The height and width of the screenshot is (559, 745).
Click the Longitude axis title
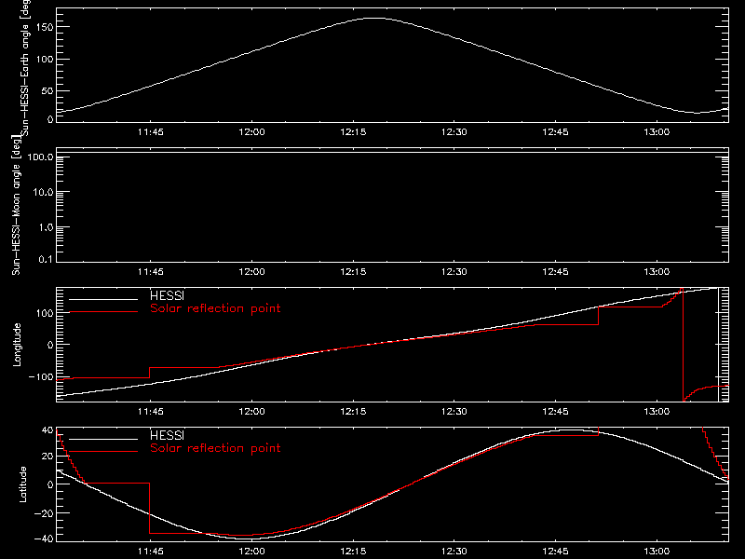tap(17, 345)
